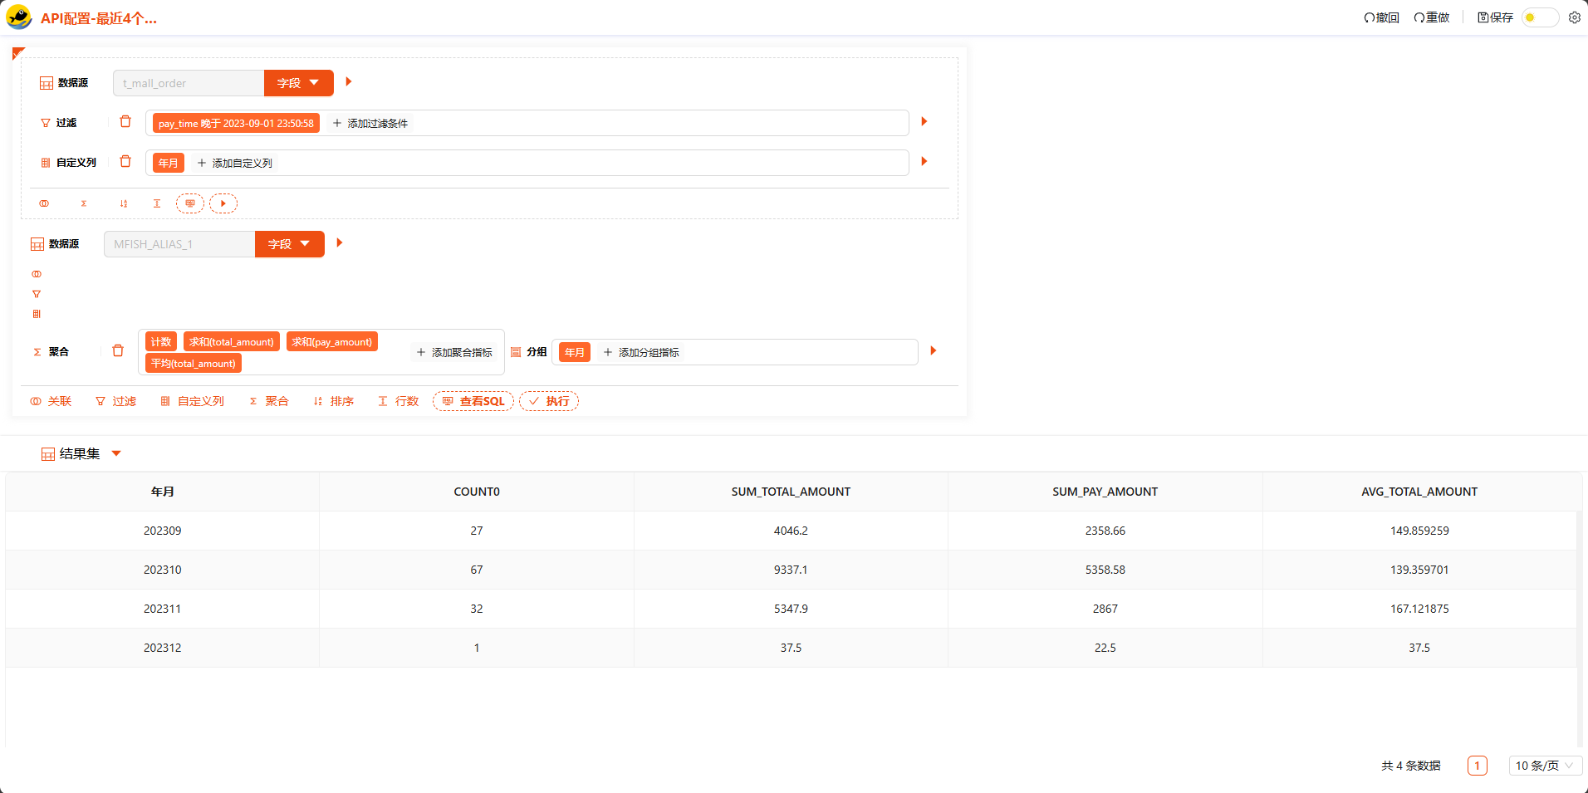Click the SUM_PAY_AMOUNT column header
Screen dimensions: 1588x793
coord(1105,492)
